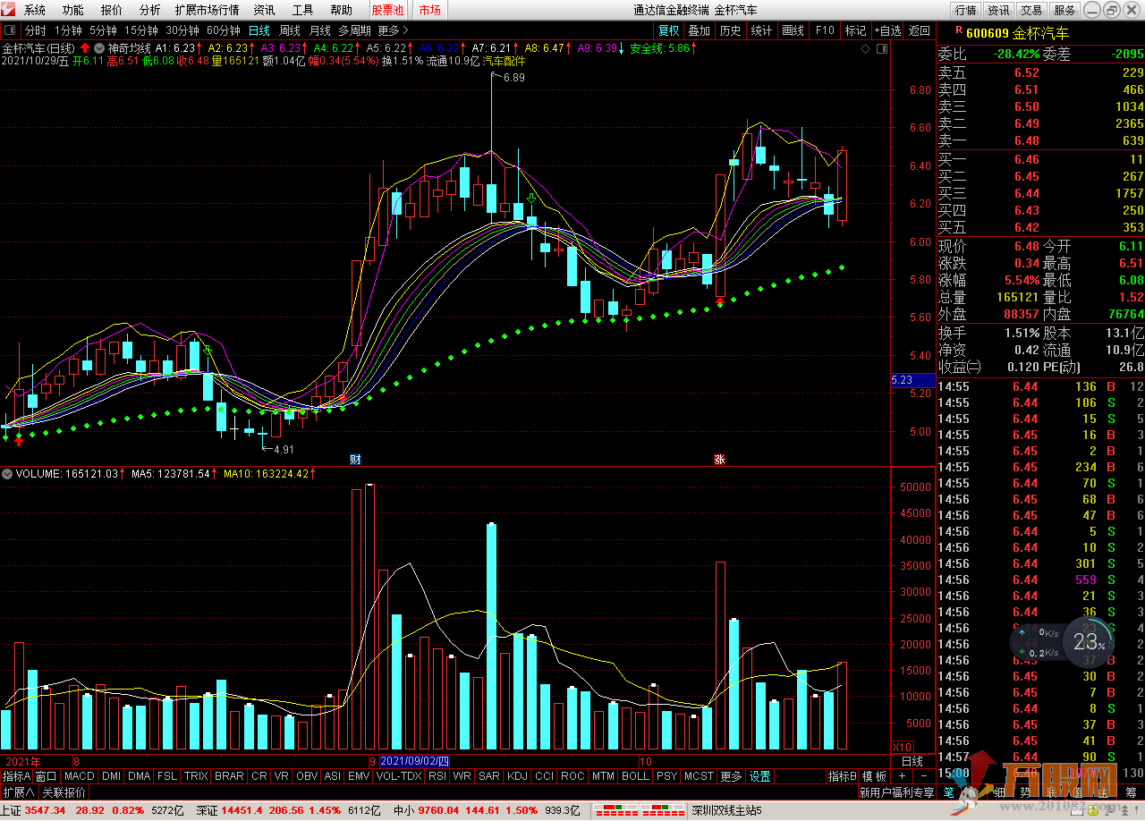
Task: Open the 多周期 view
Action: (x=354, y=30)
